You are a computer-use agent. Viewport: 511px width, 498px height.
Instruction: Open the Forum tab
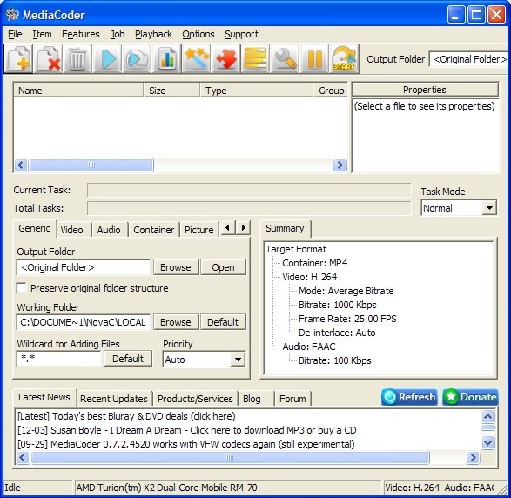[292, 399]
